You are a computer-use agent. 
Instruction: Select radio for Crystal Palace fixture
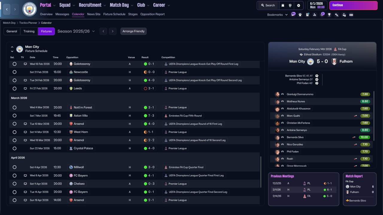[x=14, y=148]
